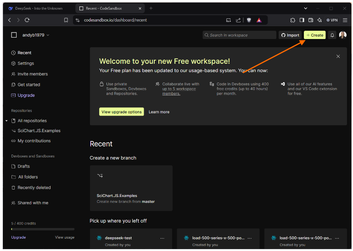
Task: Dismiss the welcome banner with X
Action: [x=338, y=56]
